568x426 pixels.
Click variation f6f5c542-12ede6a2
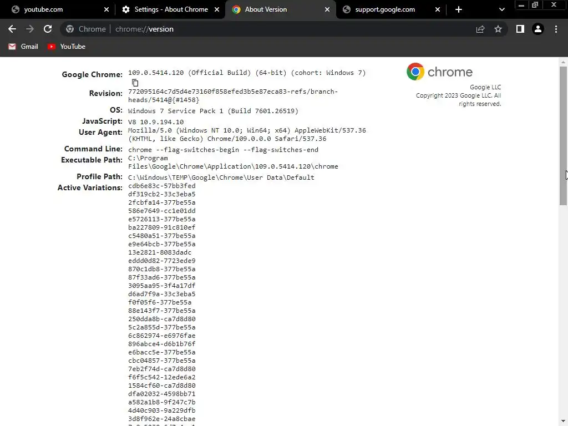(x=161, y=377)
